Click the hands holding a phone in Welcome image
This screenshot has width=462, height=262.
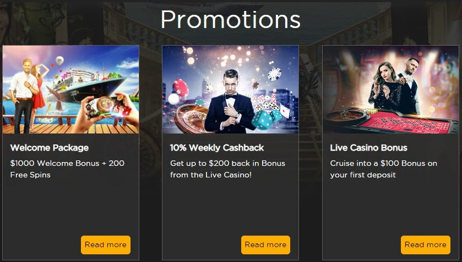(106, 112)
